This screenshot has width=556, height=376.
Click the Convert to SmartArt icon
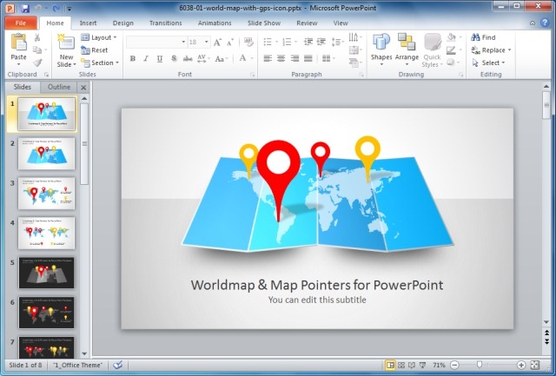coord(354,63)
